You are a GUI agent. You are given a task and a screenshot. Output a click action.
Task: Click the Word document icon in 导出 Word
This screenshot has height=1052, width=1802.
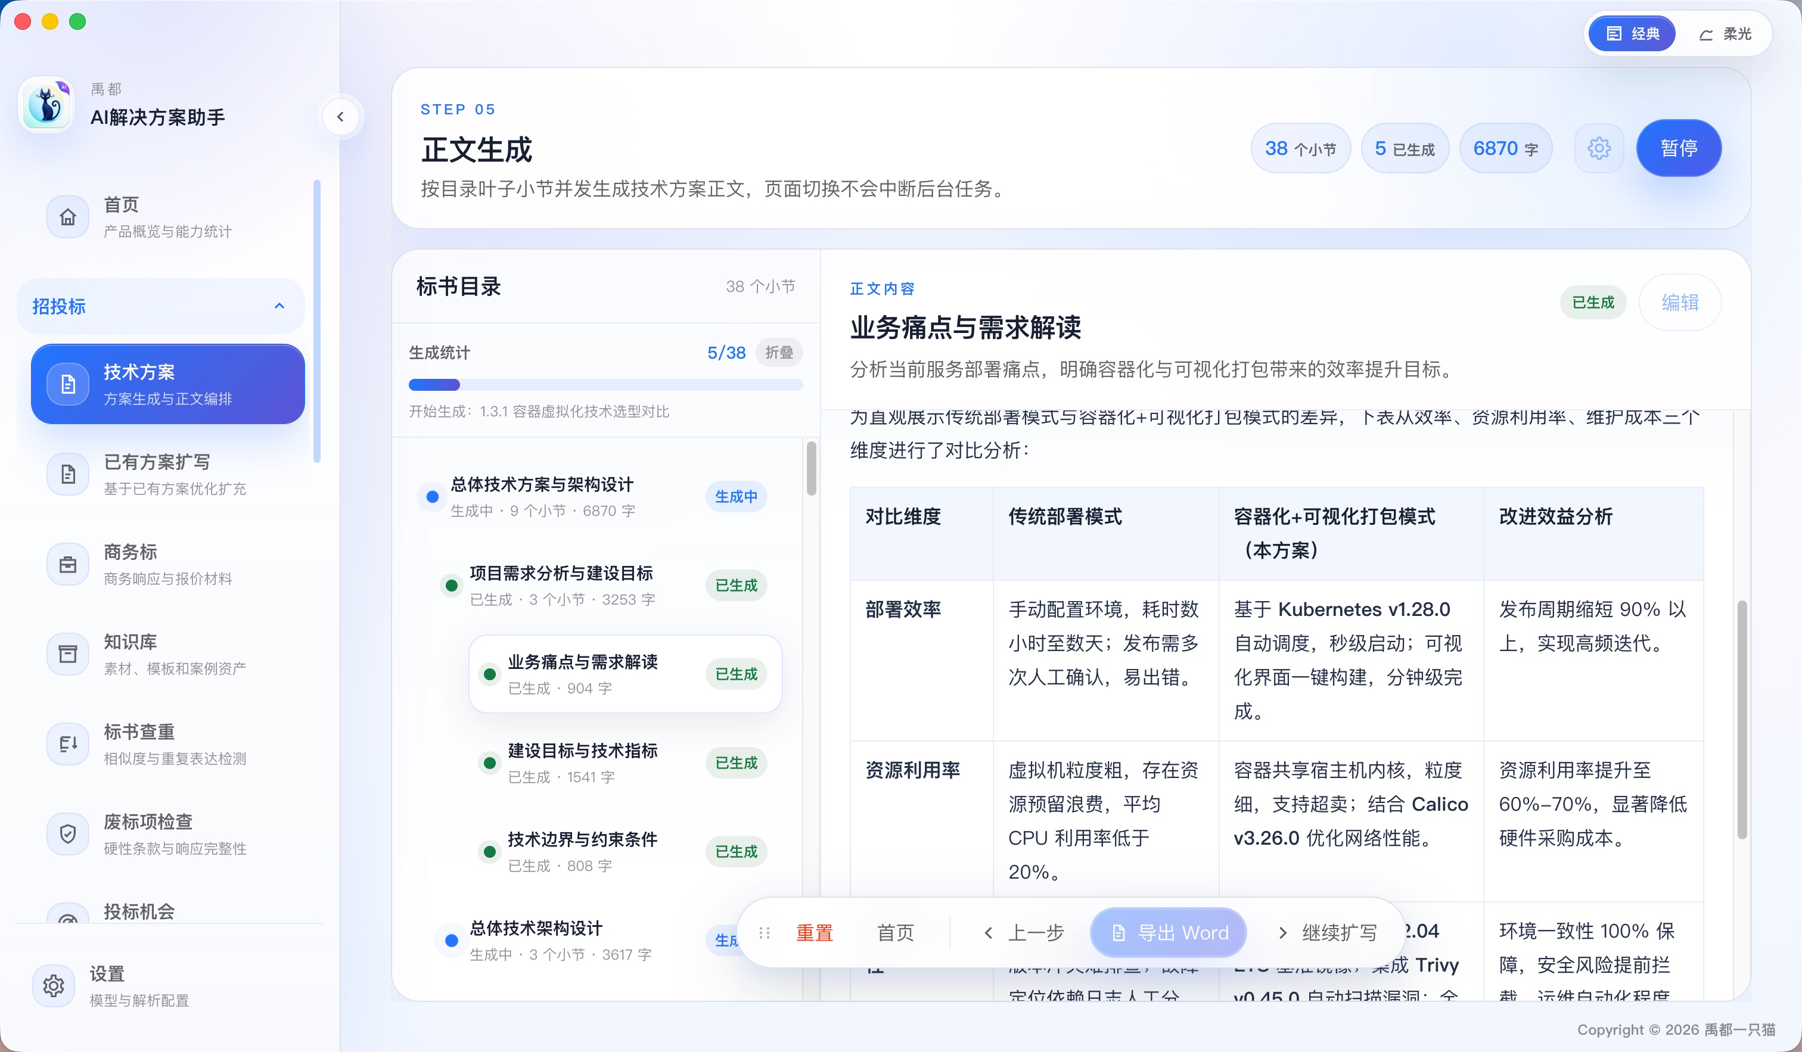tap(1119, 933)
